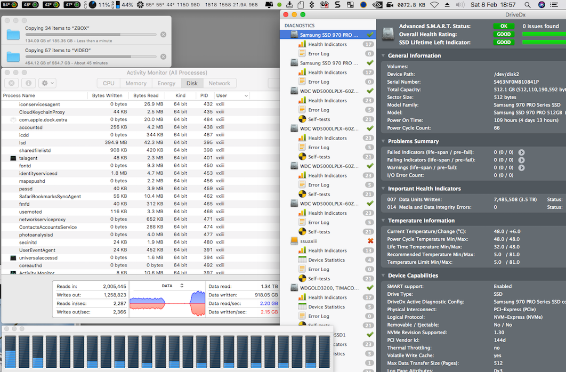
Task: Open Self-tests under fourth WDC drive
Action: tap(319, 232)
